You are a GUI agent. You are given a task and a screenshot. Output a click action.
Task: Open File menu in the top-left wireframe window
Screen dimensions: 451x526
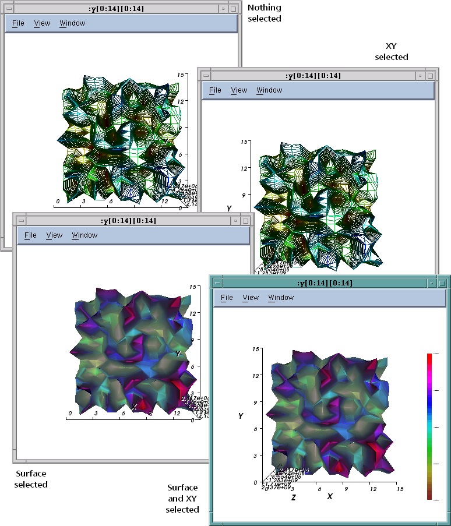click(x=18, y=23)
